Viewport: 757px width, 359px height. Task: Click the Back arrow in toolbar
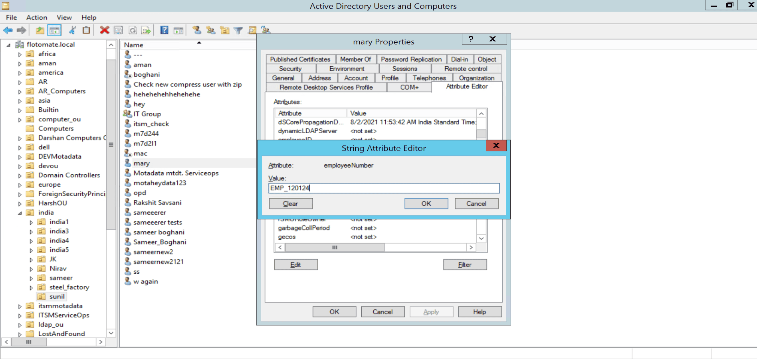(x=8, y=30)
